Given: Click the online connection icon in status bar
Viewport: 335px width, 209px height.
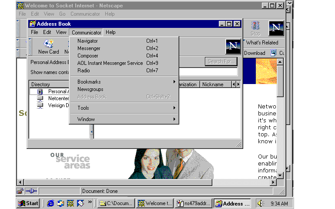Looking at the screenshot, I should point(31,191).
